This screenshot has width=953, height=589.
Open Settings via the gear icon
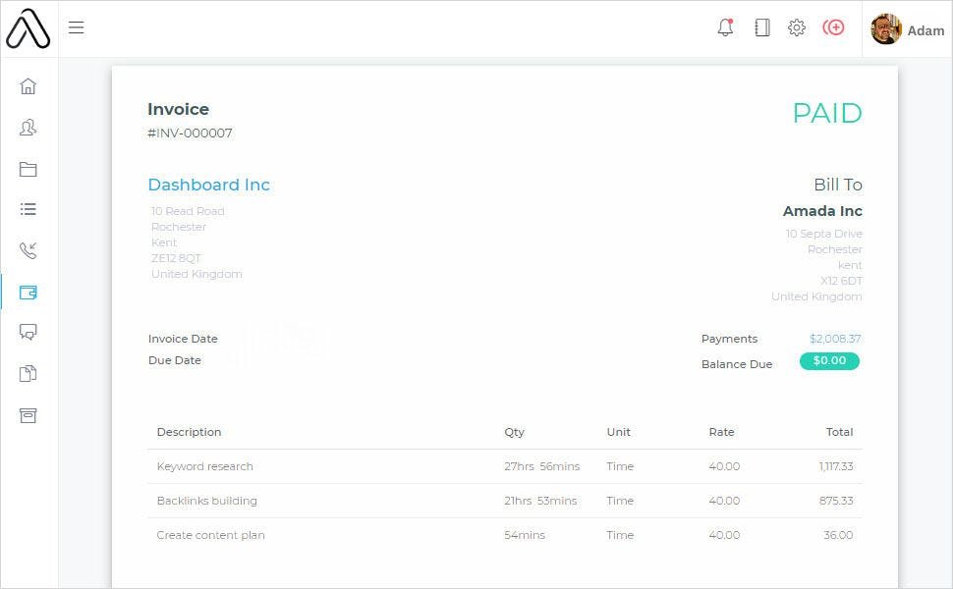click(797, 27)
